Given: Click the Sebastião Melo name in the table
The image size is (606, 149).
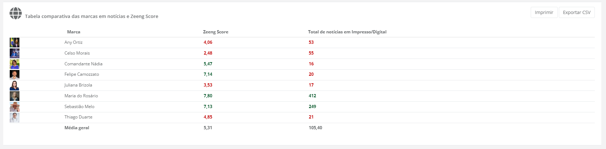Looking at the screenshot, I should 79,107.
